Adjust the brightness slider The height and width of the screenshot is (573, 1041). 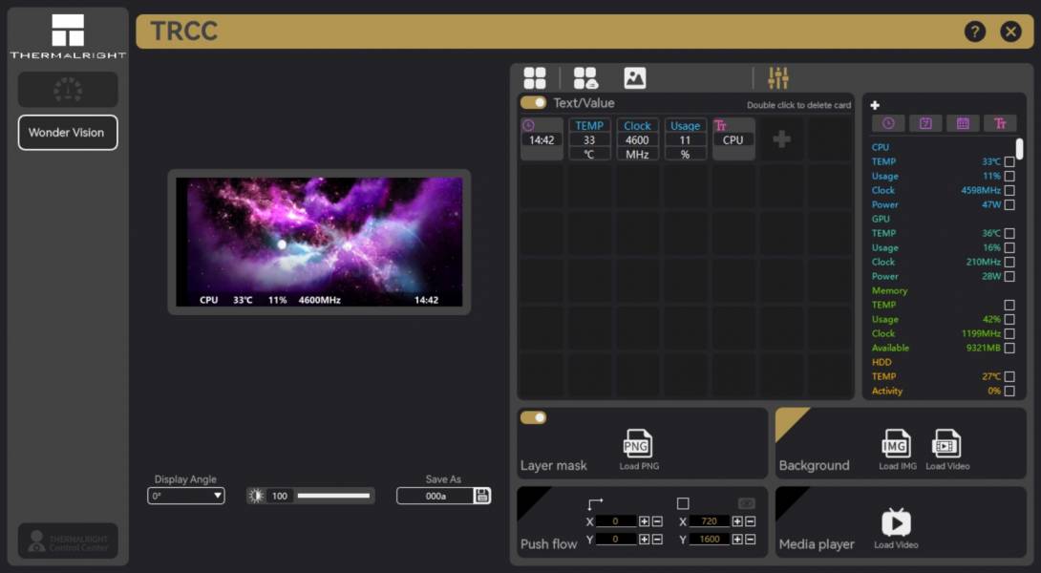pyautogui.click(x=333, y=496)
